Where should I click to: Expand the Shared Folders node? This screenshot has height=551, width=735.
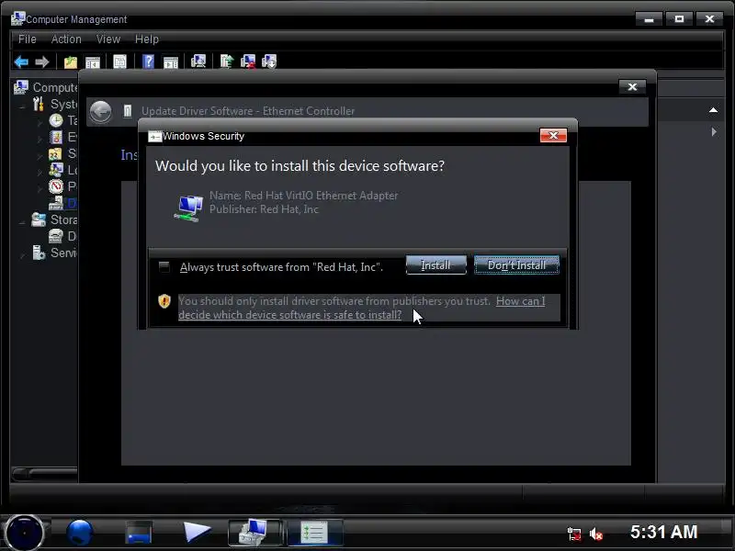40,155
